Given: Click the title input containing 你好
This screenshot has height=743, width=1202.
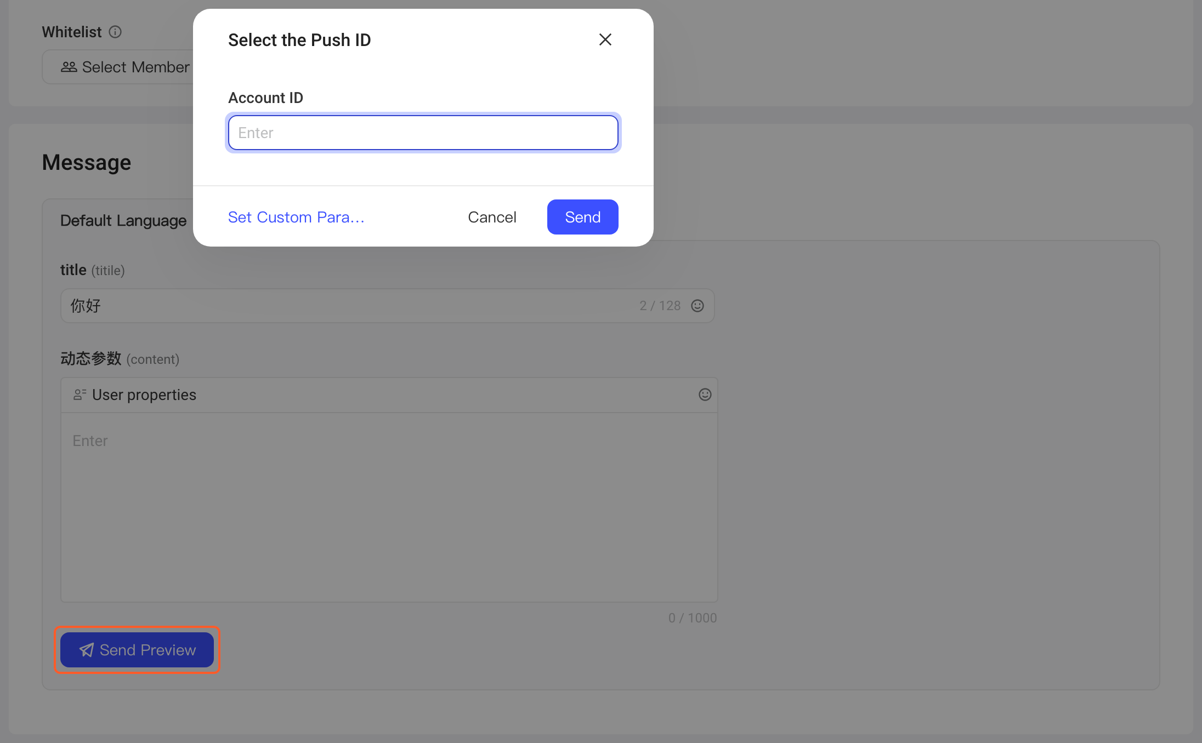Looking at the screenshot, I should (387, 306).
